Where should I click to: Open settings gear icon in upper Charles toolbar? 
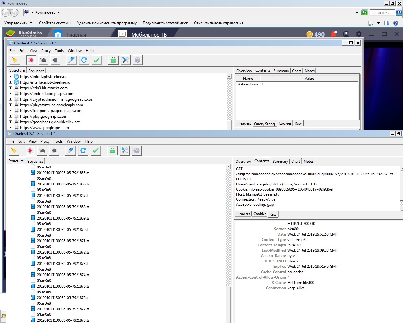[x=138, y=60]
